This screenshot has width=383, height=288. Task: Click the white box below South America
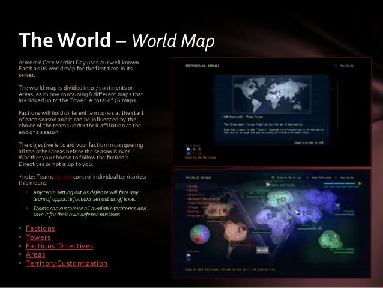[x=262, y=250]
